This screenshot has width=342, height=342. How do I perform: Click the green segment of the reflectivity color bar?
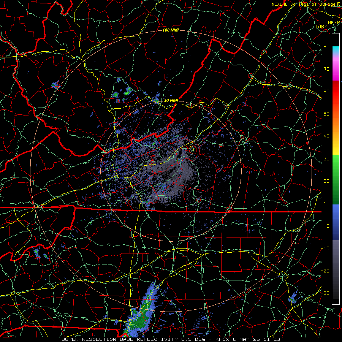[x=336, y=179]
